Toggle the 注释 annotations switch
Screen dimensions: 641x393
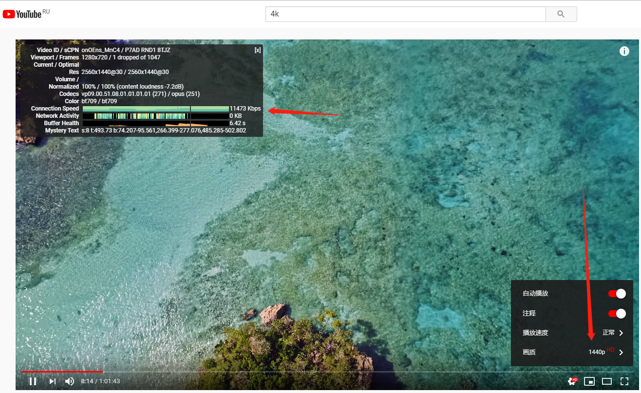coord(617,314)
